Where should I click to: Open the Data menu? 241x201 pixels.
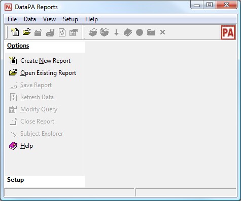(x=30, y=19)
